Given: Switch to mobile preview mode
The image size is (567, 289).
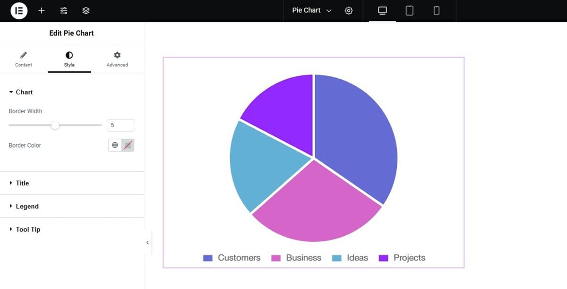Looking at the screenshot, I should pos(437,10).
